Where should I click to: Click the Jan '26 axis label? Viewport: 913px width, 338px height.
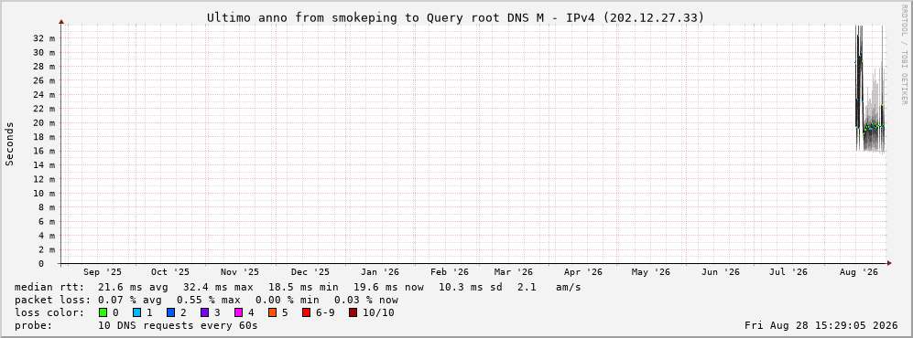380,272
